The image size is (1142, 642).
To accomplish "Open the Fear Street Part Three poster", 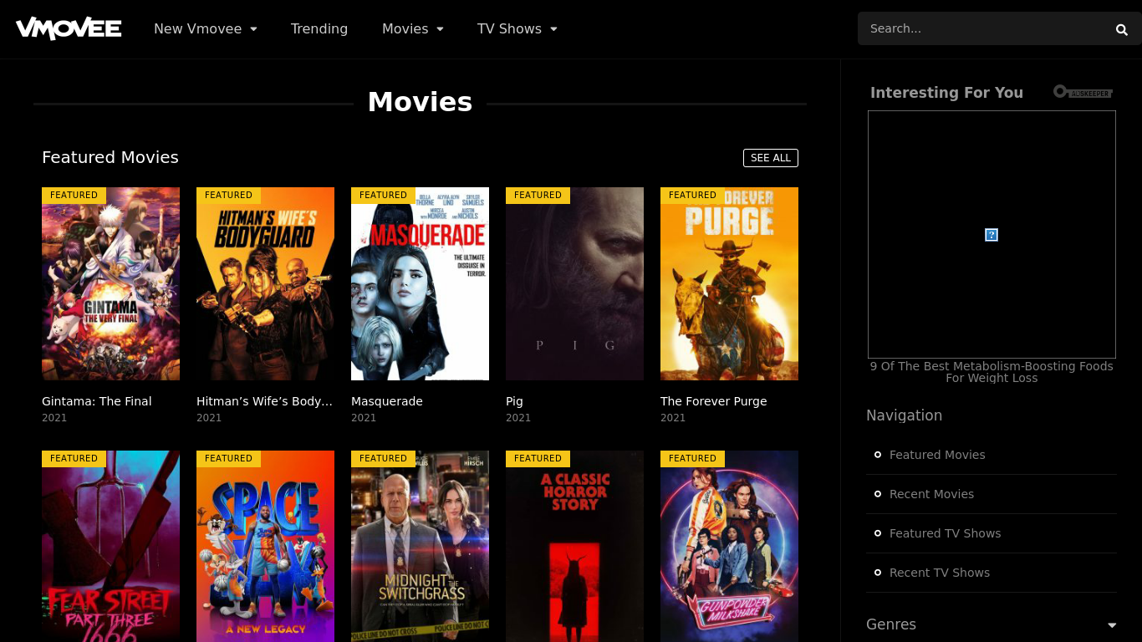I will coord(110,546).
